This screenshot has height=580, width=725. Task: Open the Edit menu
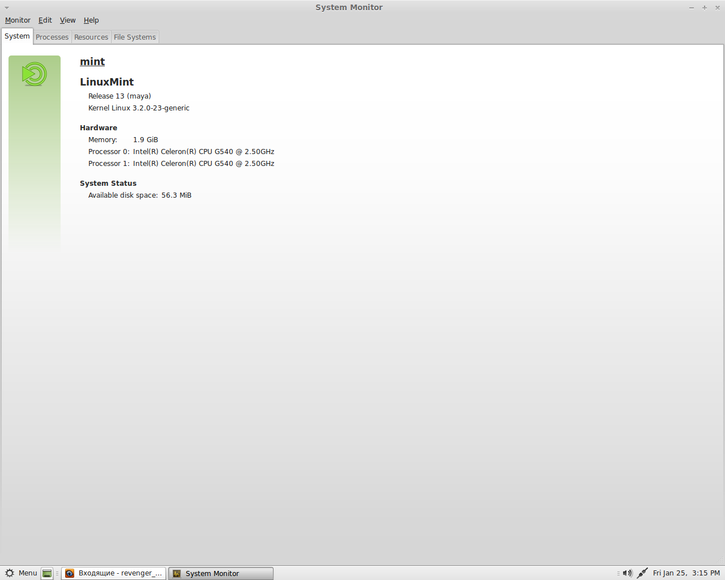point(45,20)
